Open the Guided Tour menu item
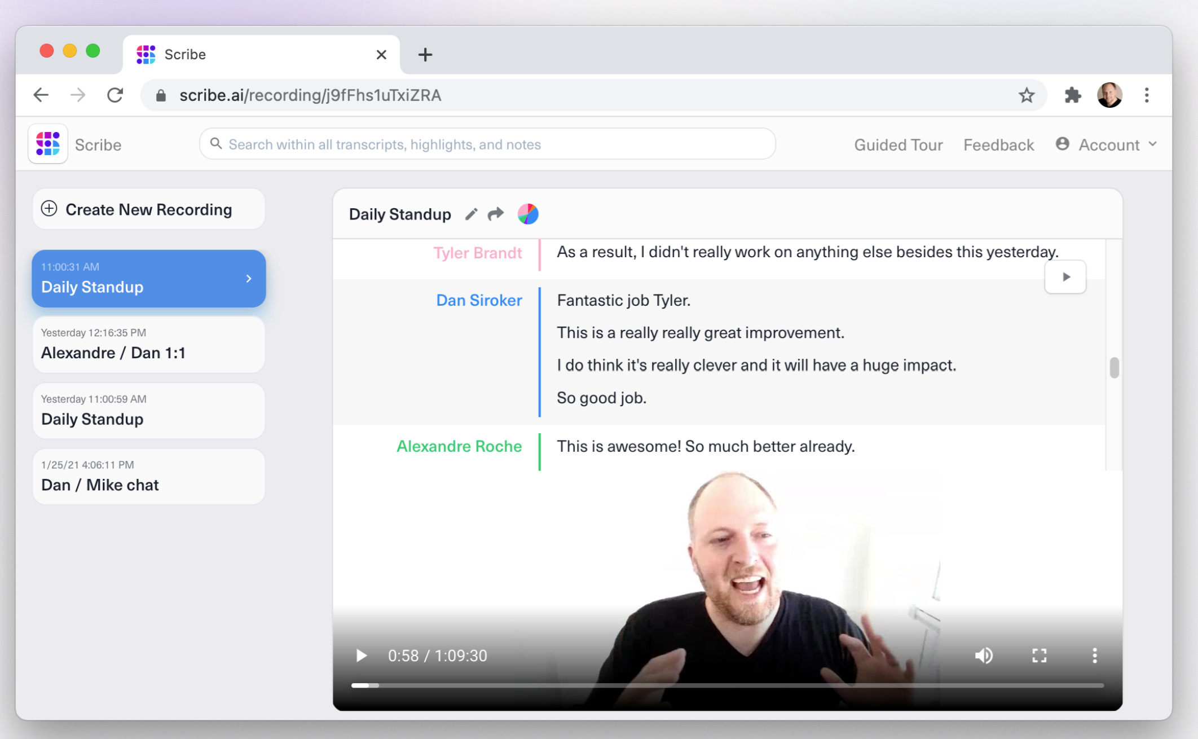The width and height of the screenshot is (1198, 739). (898, 144)
